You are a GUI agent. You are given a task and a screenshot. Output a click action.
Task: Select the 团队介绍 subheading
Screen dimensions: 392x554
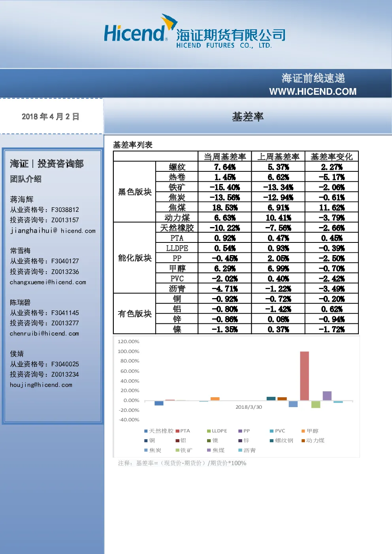coord(26,179)
